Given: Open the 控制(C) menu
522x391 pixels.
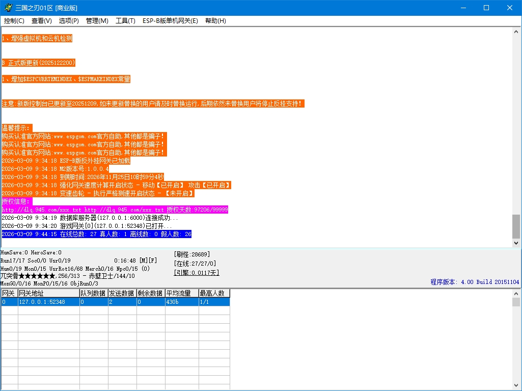Looking at the screenshot, I should coord(14,21).
